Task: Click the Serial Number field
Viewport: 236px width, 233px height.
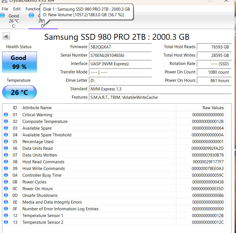Action: tap(120, 55)
